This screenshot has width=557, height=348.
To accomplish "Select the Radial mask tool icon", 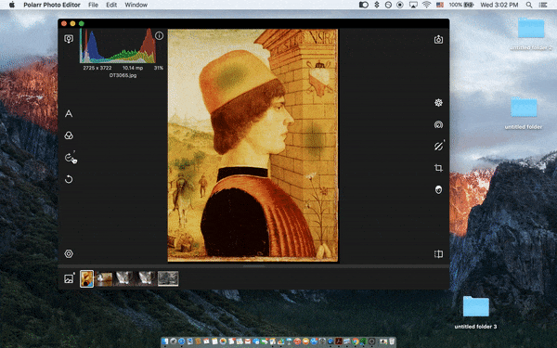I will click(x=438, y=124).
